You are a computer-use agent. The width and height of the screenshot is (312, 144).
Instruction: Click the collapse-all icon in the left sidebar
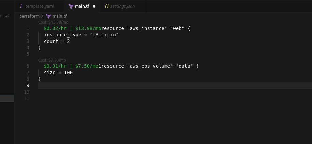[7, 16]
